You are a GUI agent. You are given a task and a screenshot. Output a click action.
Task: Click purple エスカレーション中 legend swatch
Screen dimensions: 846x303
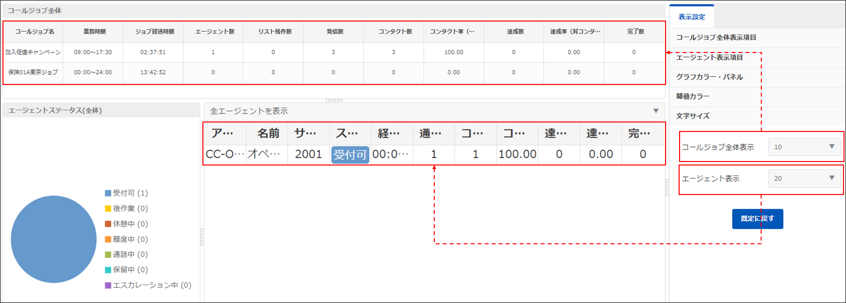108,285
